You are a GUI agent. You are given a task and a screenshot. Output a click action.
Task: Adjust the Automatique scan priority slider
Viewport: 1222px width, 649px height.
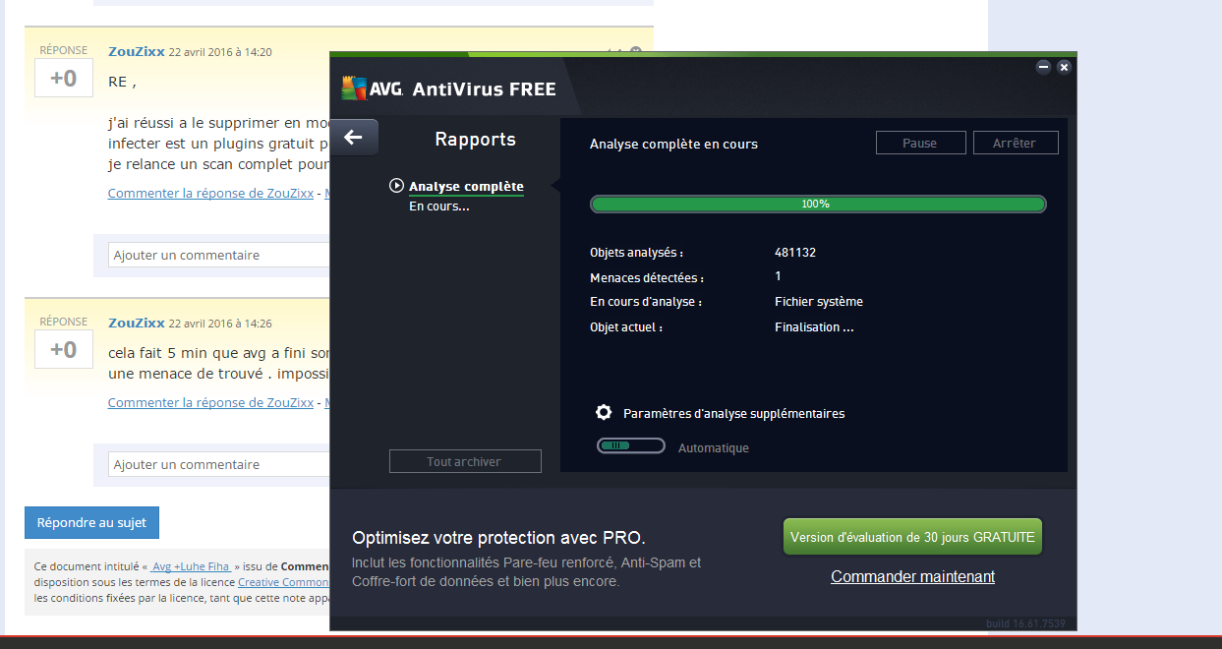point(631,446)
